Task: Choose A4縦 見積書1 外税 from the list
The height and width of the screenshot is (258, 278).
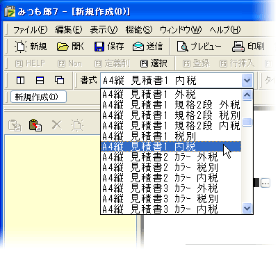Action: (171, 95)
